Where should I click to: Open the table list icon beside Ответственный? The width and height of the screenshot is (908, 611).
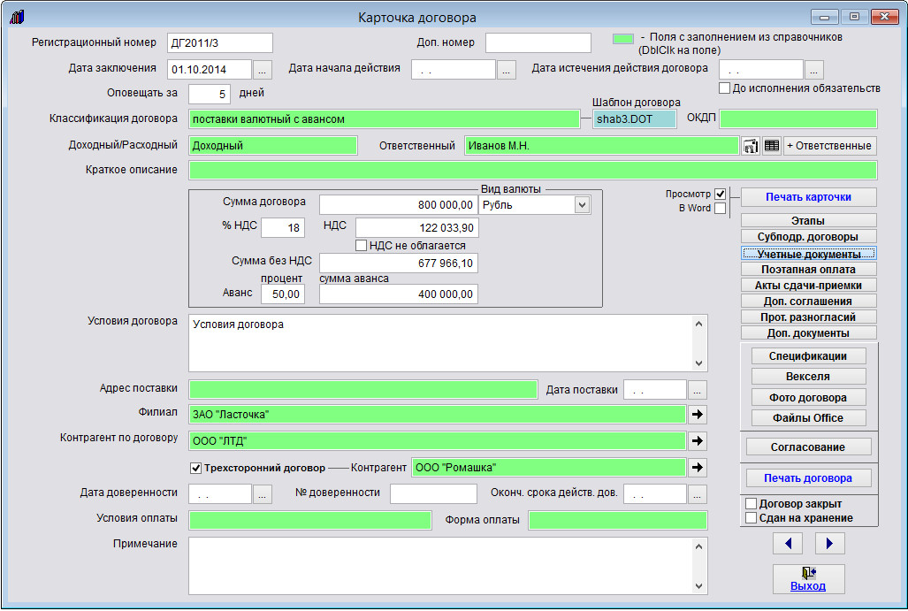772,146
